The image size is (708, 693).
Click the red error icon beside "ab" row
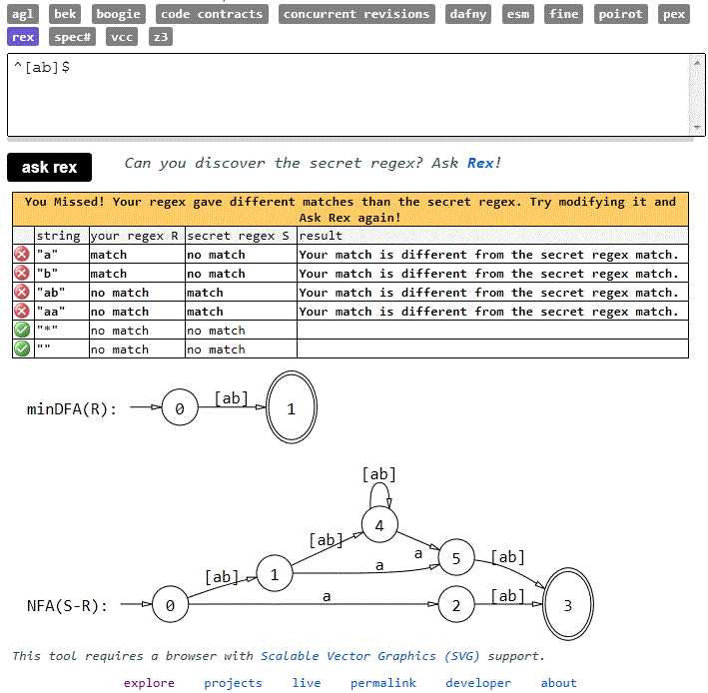pos(22,293)
